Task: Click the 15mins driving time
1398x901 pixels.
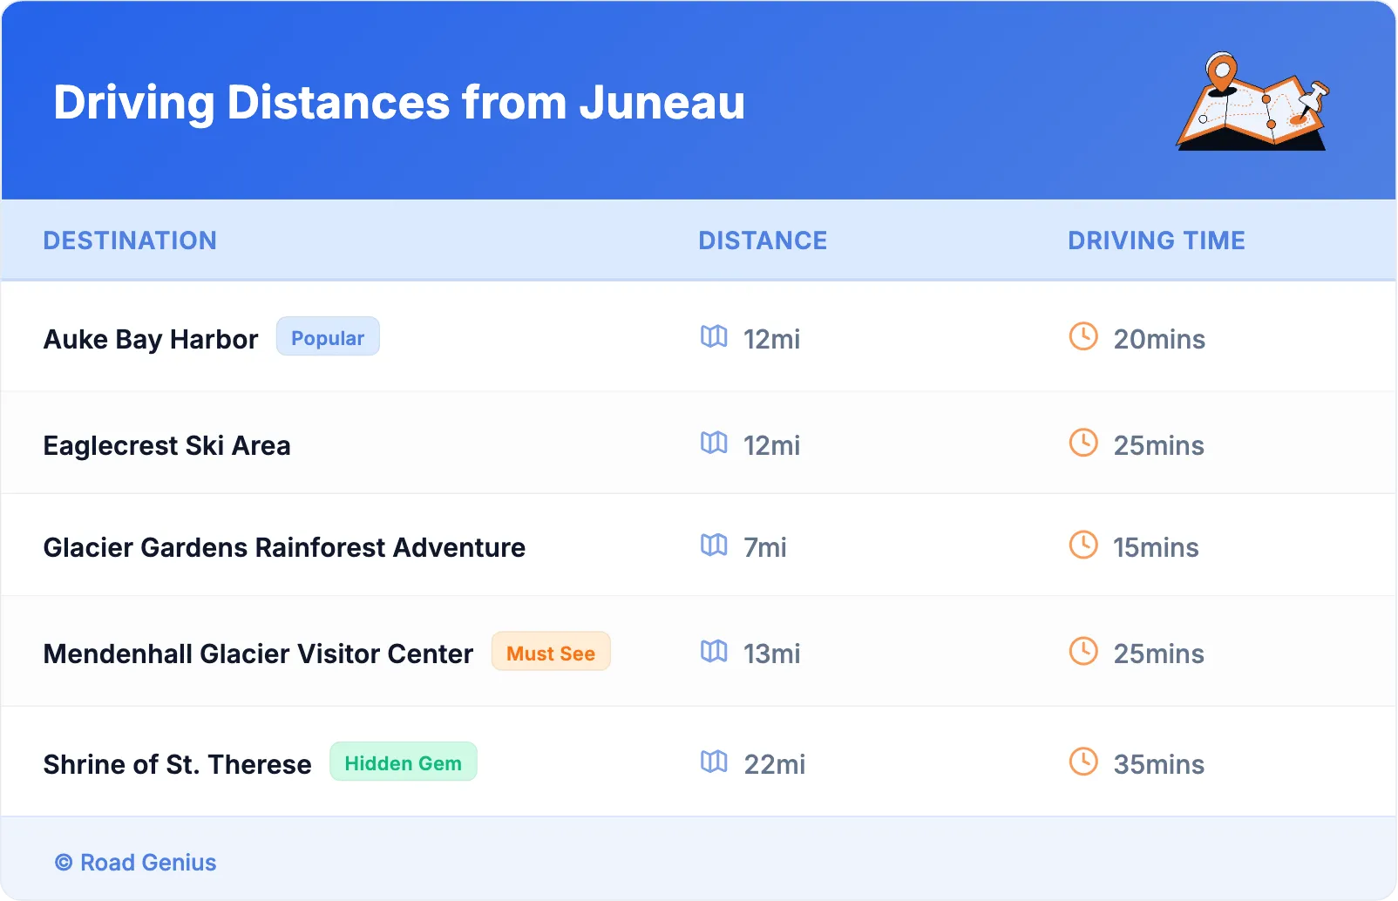Action: [1156, 547]
